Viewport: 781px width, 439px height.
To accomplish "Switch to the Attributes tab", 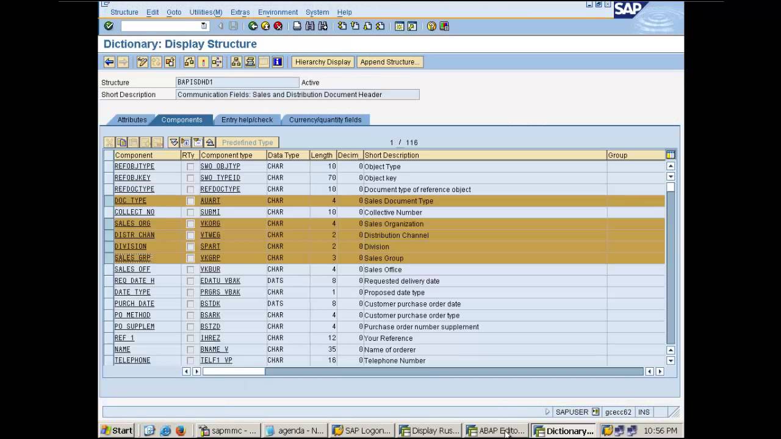I will pyautogui.click(x=132, y=120).
